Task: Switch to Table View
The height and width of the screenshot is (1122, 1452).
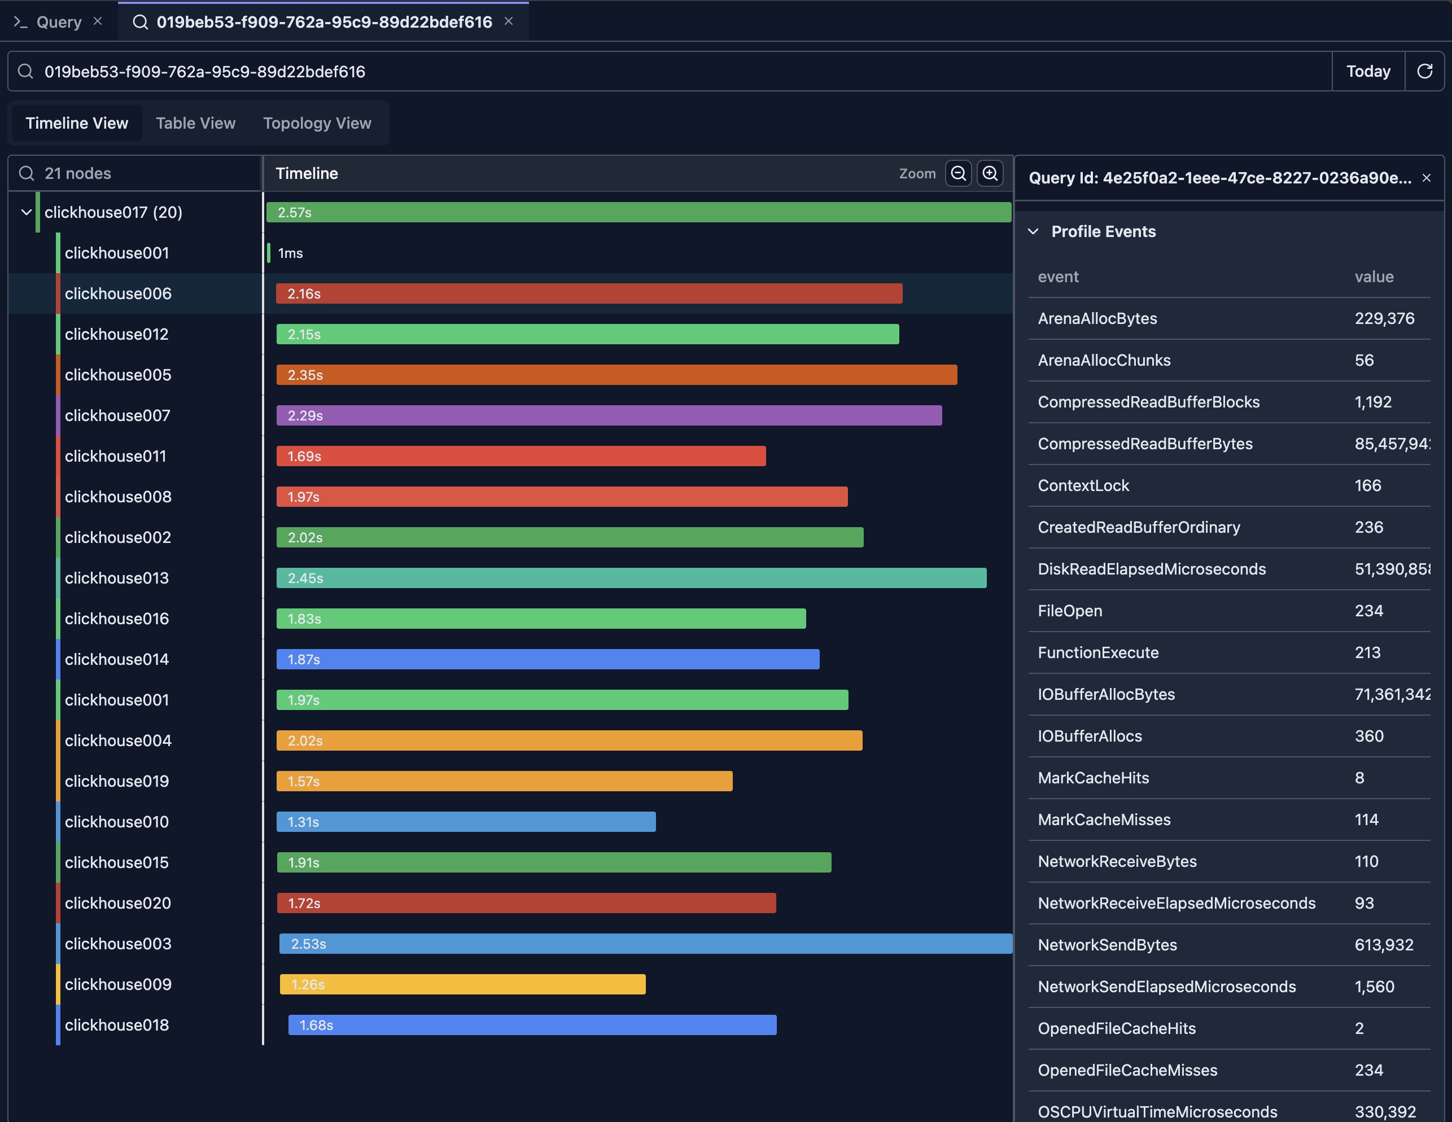Action: (x=195, y=123)
